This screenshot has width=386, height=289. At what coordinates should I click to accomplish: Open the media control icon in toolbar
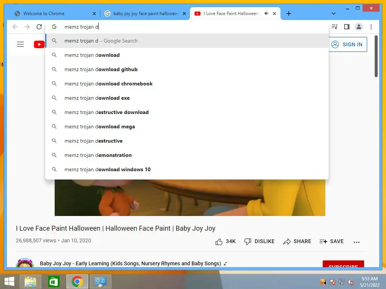click(x=335, y=27)
